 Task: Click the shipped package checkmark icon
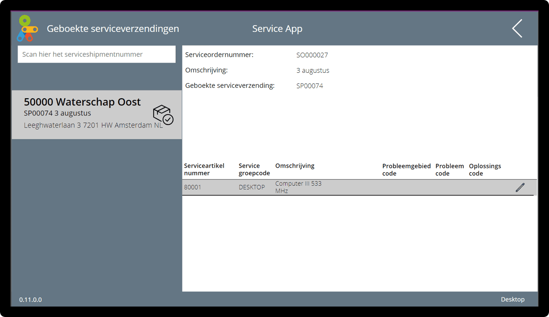coord(163,115)
